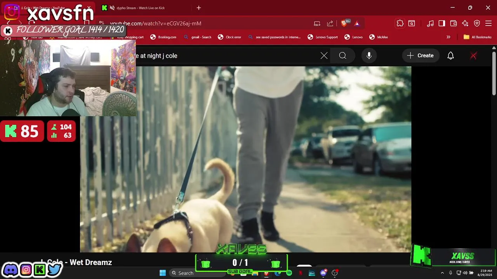Open the OBS taskbar icon with red dot
497x279 pixels.
(x=335, y=273)
